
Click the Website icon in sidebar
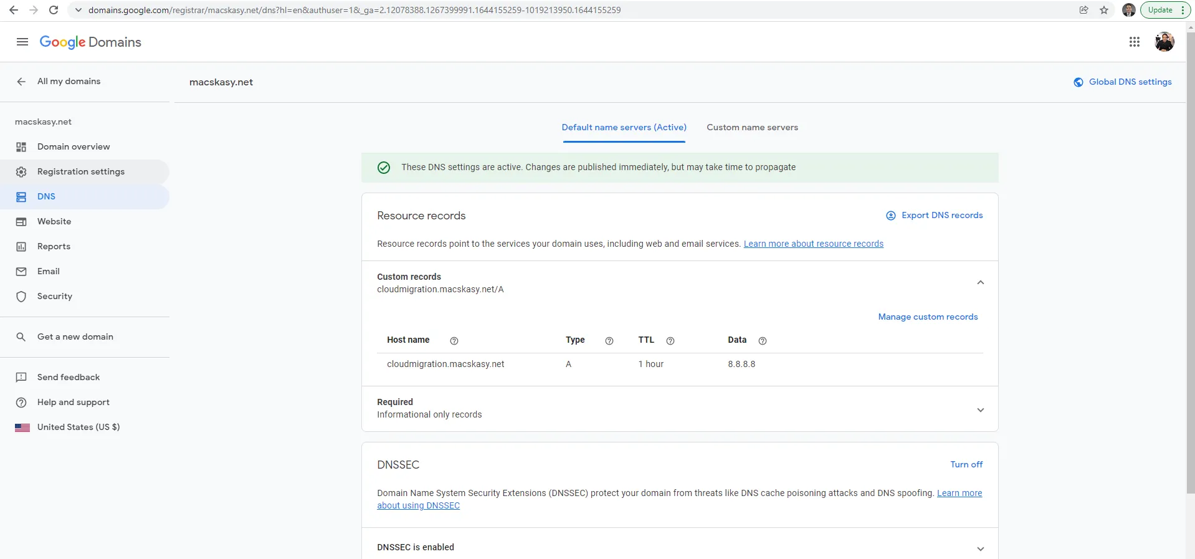tap(21, 222)
